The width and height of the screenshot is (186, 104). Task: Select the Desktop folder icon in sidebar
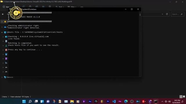click(6, 37)
